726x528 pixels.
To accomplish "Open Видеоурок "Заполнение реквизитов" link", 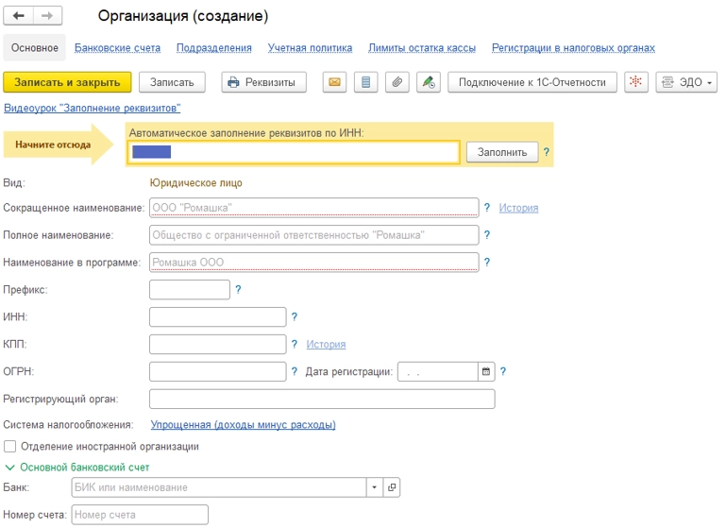I will click(93, 108).
